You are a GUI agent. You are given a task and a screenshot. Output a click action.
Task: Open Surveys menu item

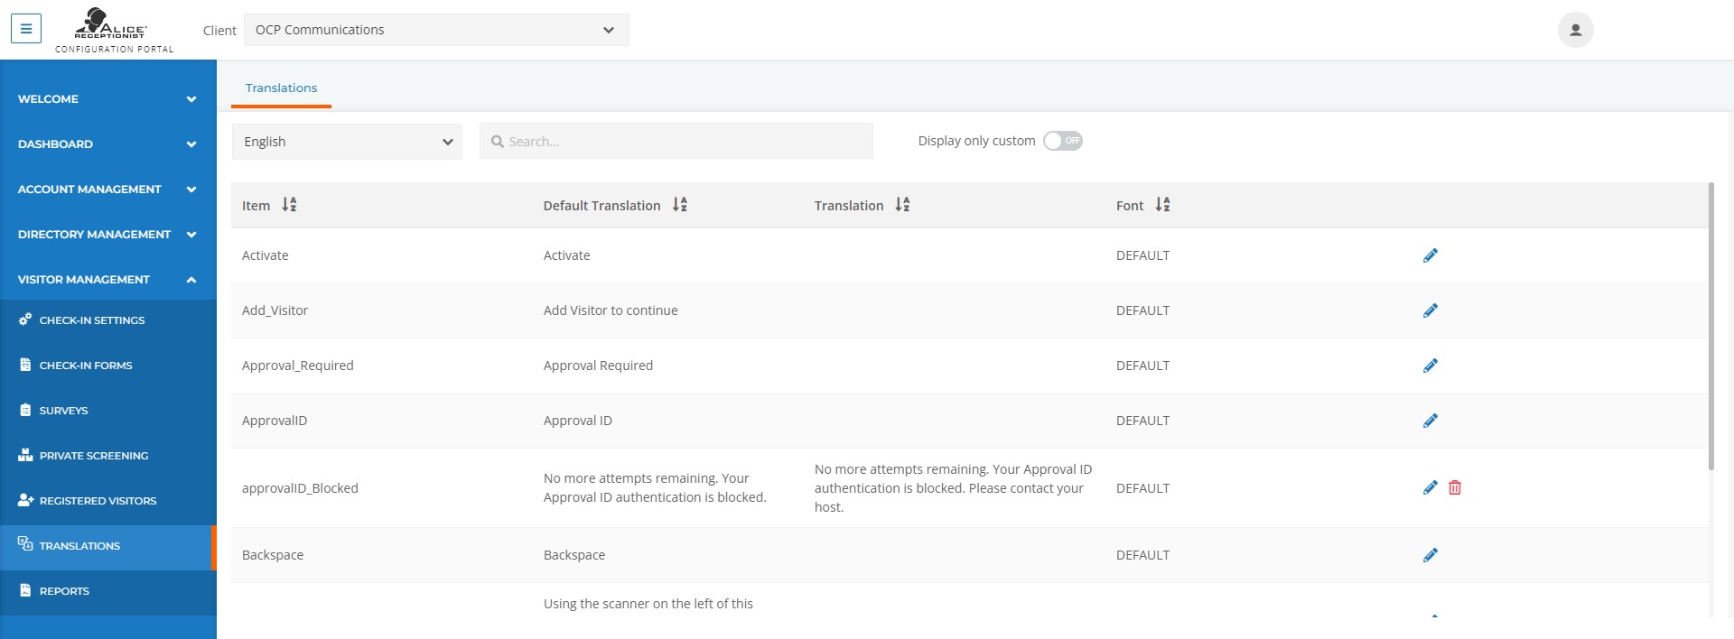click(x=108, y=411)
